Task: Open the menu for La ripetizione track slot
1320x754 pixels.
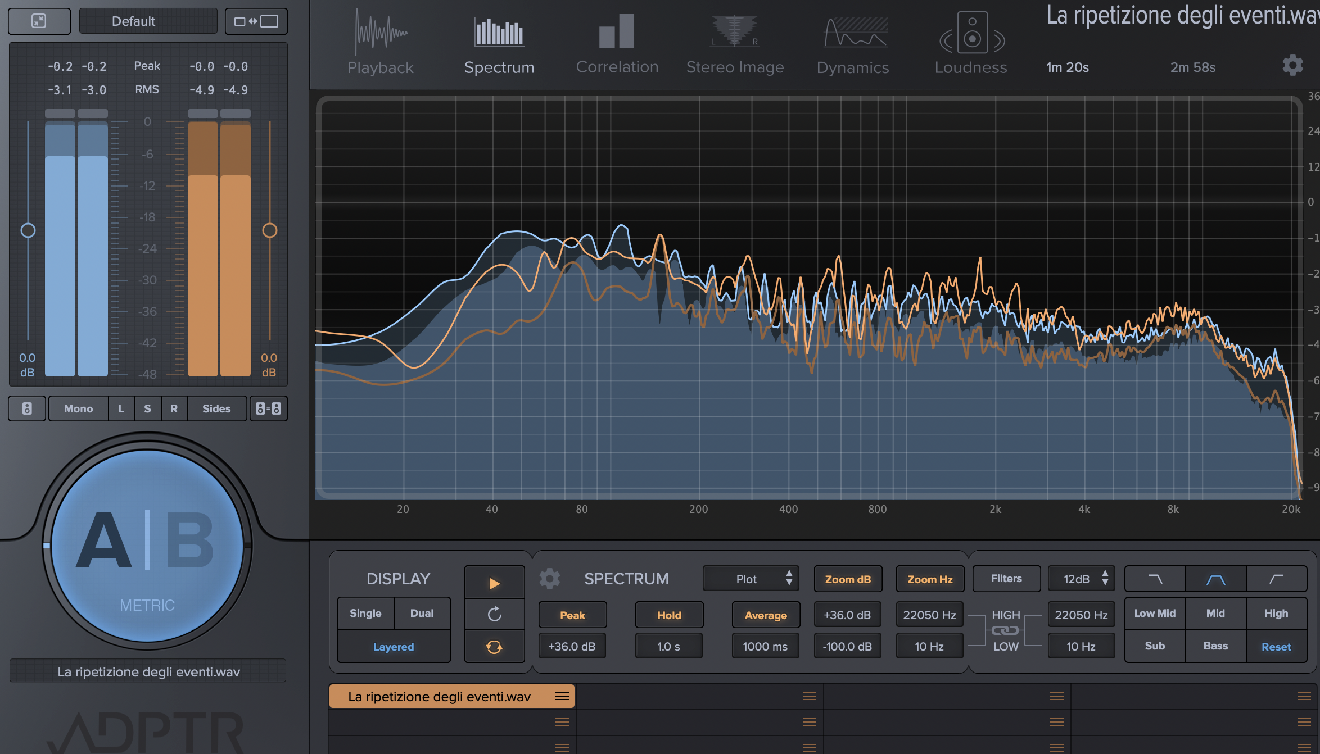Action: (x=562, y=696)
